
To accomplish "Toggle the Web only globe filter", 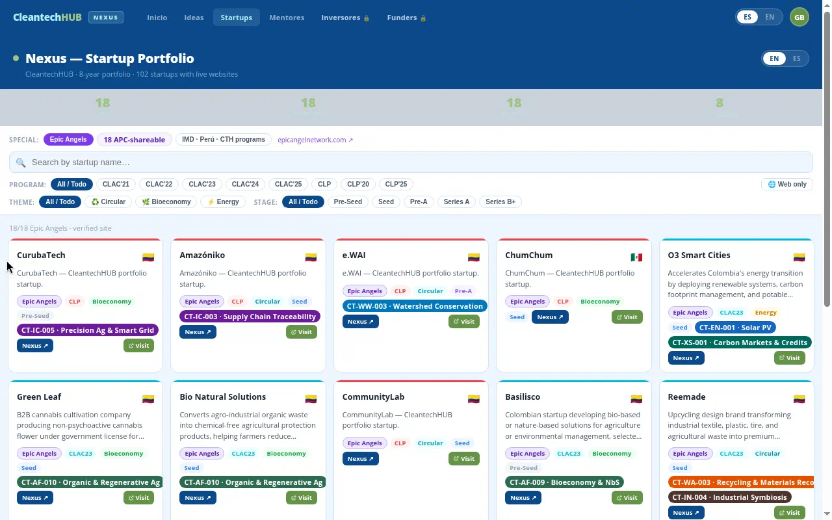I will pos(787,185).
